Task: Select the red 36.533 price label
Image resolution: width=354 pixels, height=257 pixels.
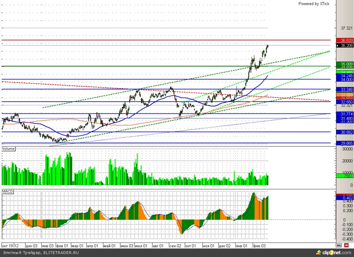Action: pyautogui.click(x=345, y=40)
